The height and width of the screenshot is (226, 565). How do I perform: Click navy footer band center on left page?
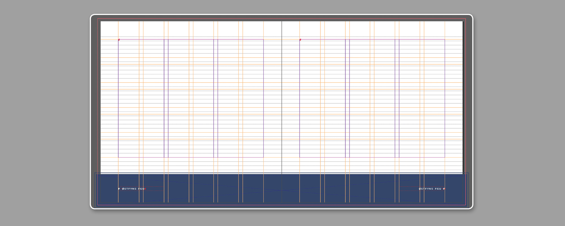coord(191,195)
